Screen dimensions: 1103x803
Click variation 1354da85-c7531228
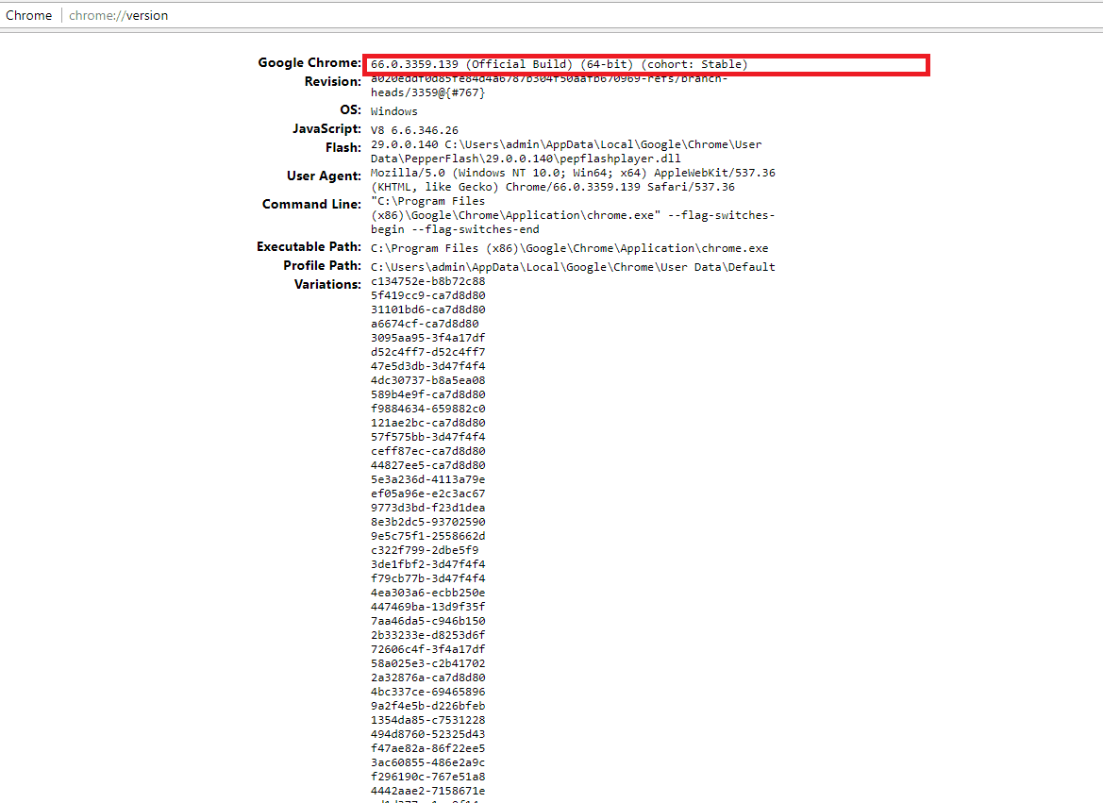click(427, 720)
